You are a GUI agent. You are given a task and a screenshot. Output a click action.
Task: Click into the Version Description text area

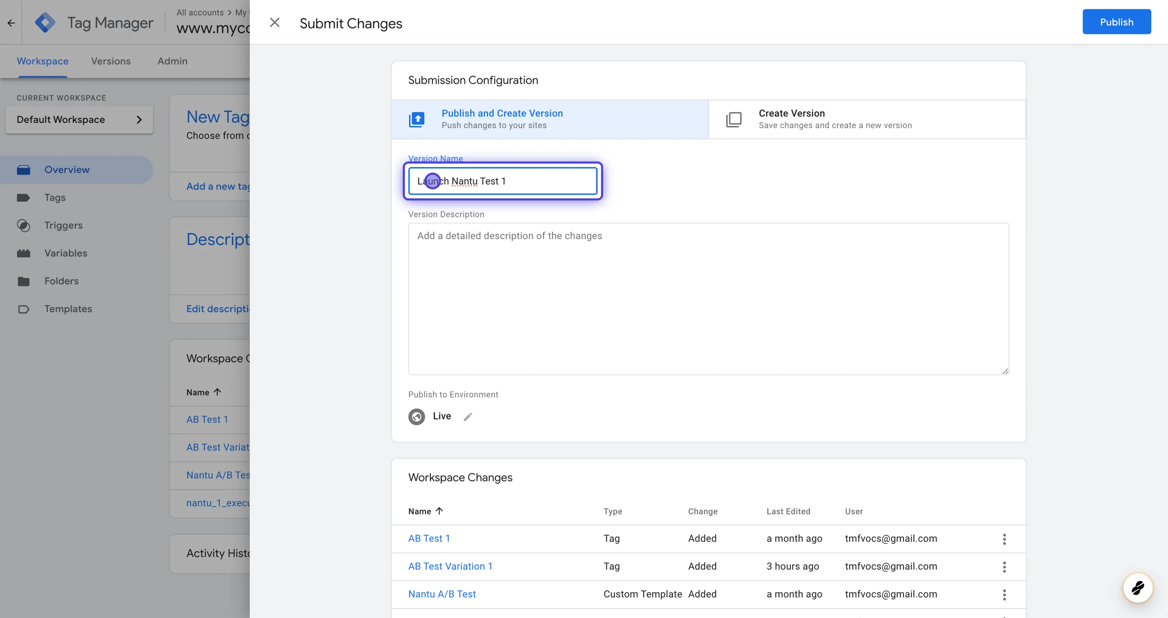708,298
